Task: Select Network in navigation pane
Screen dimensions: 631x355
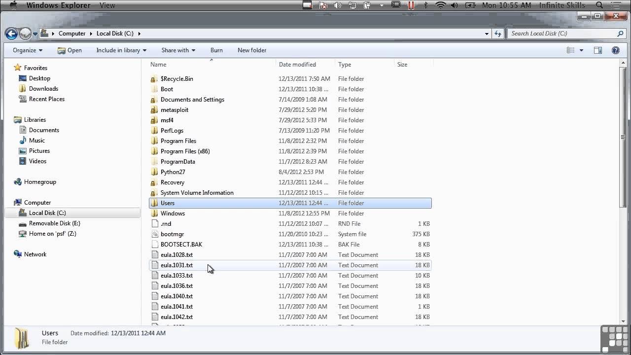Action: coord(35,254)
